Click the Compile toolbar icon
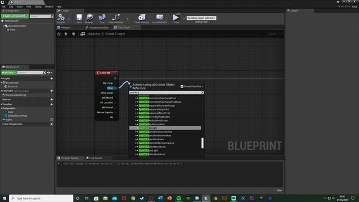The image size is (359, 202). [61, 17]
